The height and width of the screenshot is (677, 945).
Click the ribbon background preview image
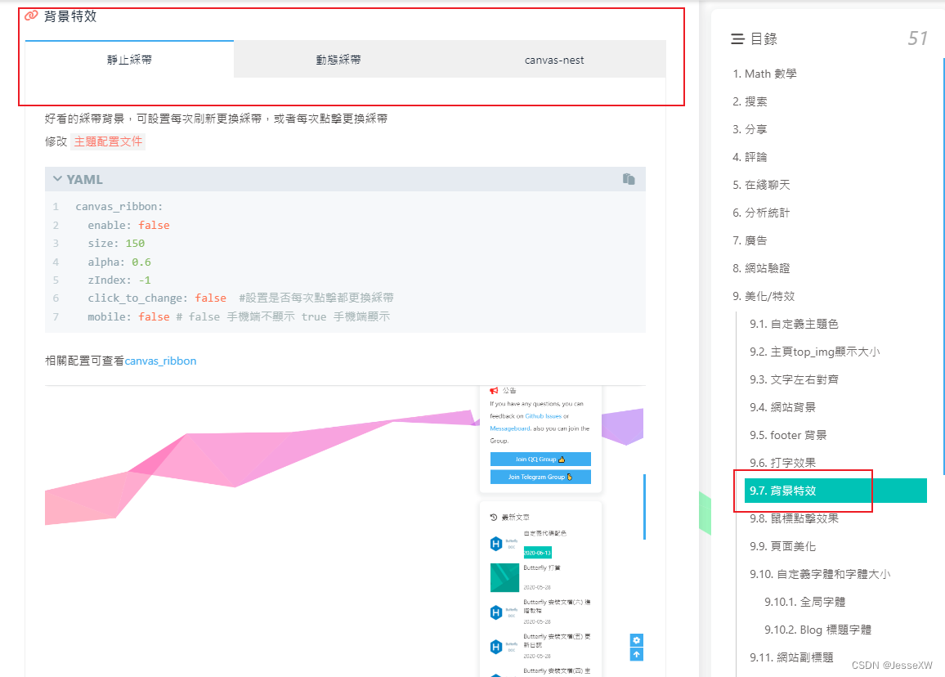[345, 531]
